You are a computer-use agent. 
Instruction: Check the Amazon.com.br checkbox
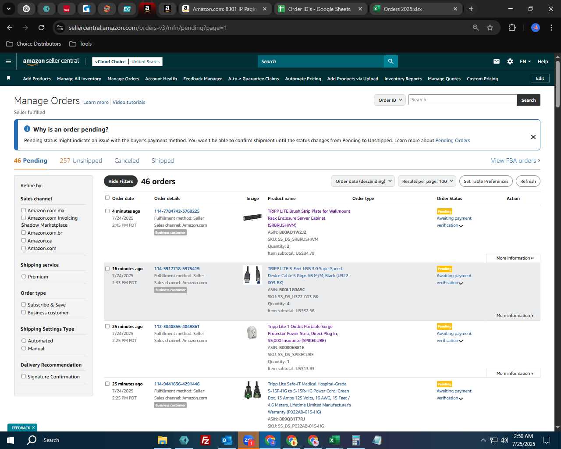coord(24,233)
